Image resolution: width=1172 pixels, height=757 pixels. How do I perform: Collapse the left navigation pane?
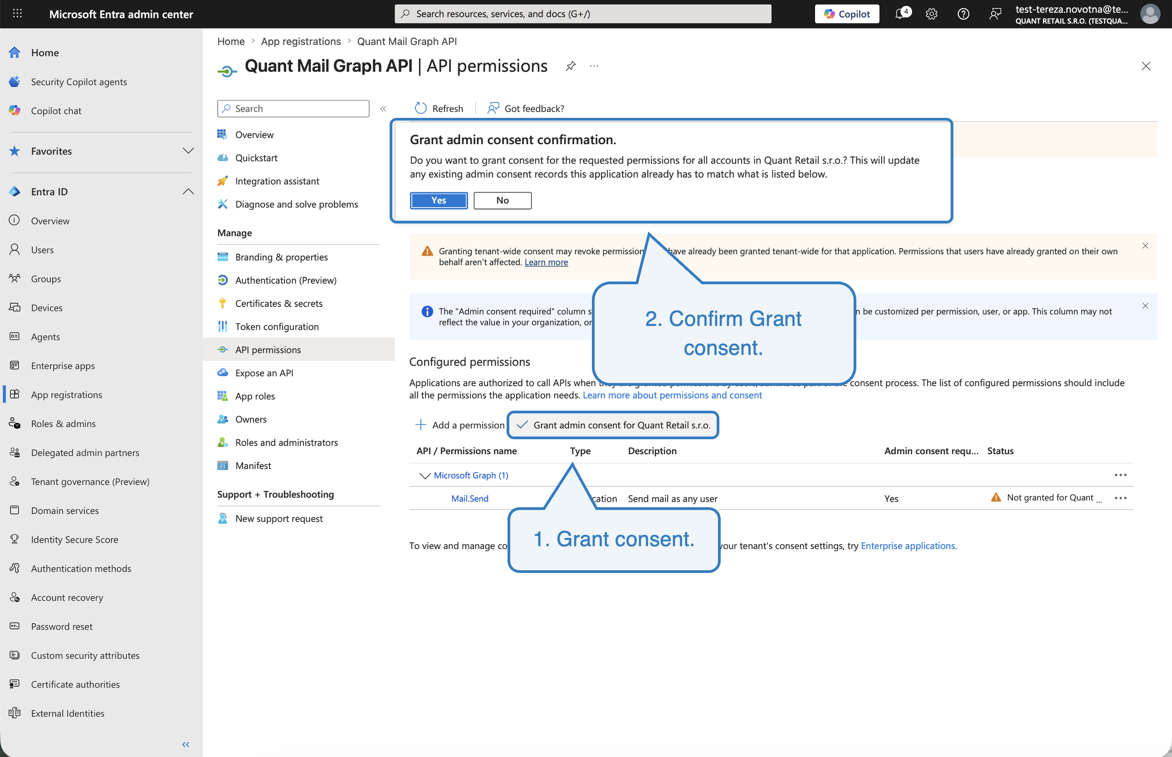tap(186, 745)
